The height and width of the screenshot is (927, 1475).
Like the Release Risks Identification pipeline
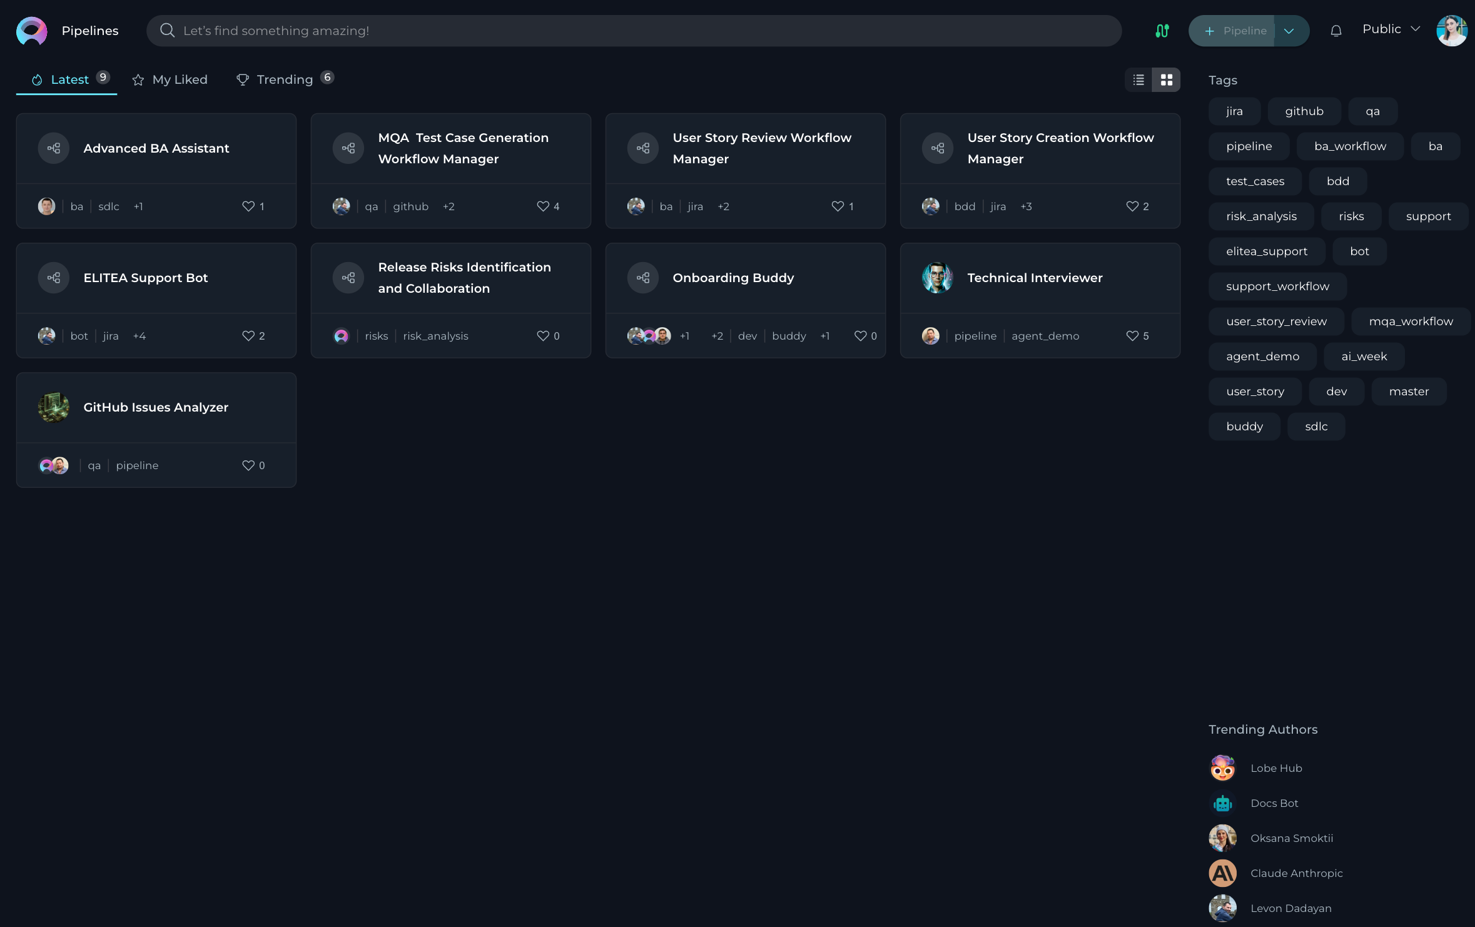point(543,336)
